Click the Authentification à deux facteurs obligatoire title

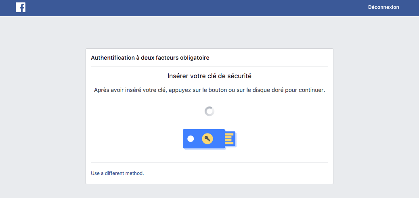tap(150, 58)
